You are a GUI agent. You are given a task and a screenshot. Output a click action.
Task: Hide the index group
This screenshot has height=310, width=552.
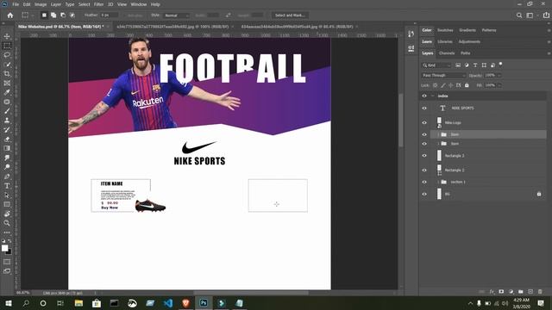pos(424,96)
